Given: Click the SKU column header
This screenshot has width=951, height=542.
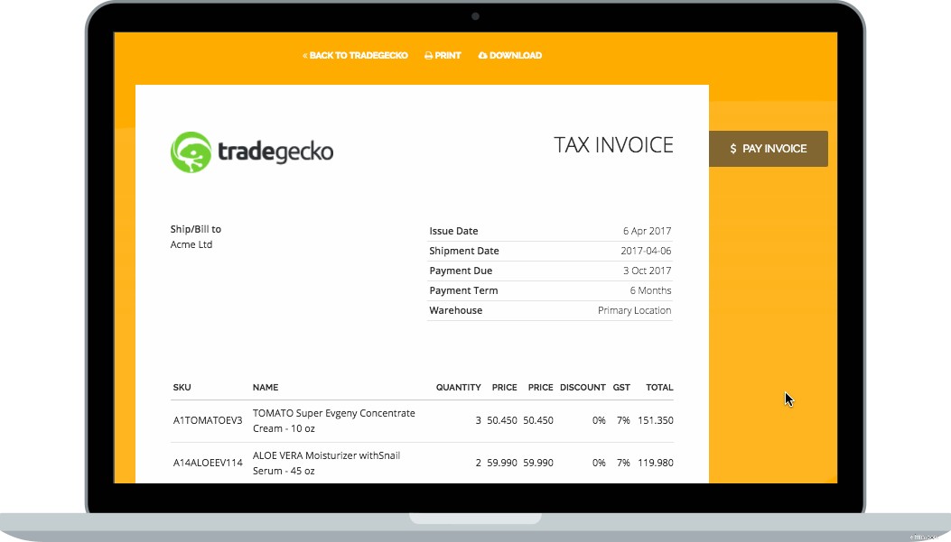Looking at the screenshot, I should (x=182, y=387).
